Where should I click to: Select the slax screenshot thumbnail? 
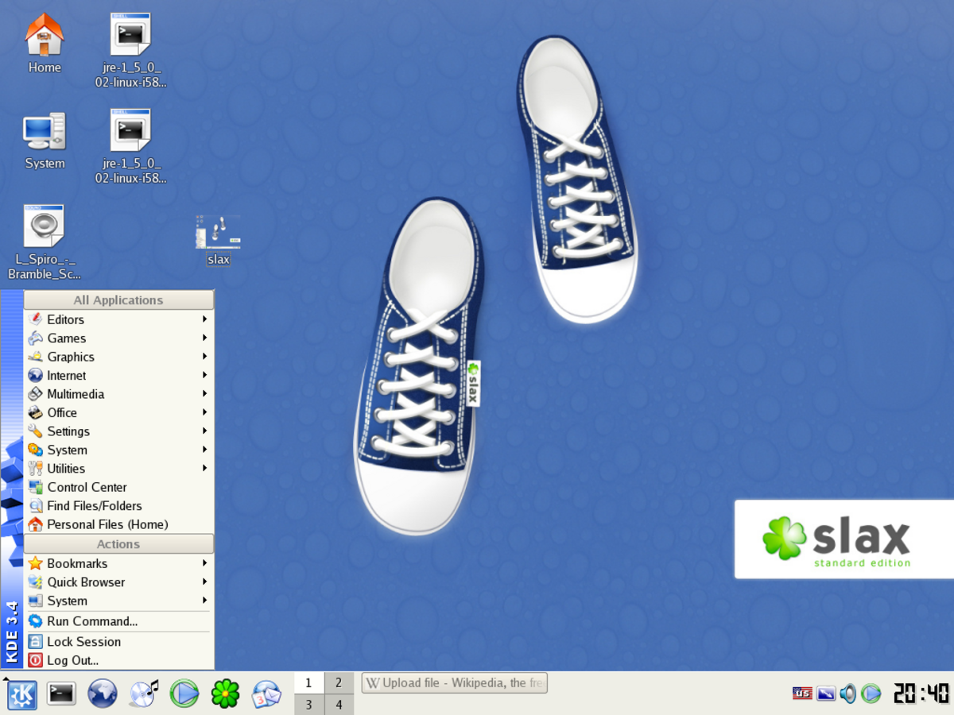(x=218, y=240)
